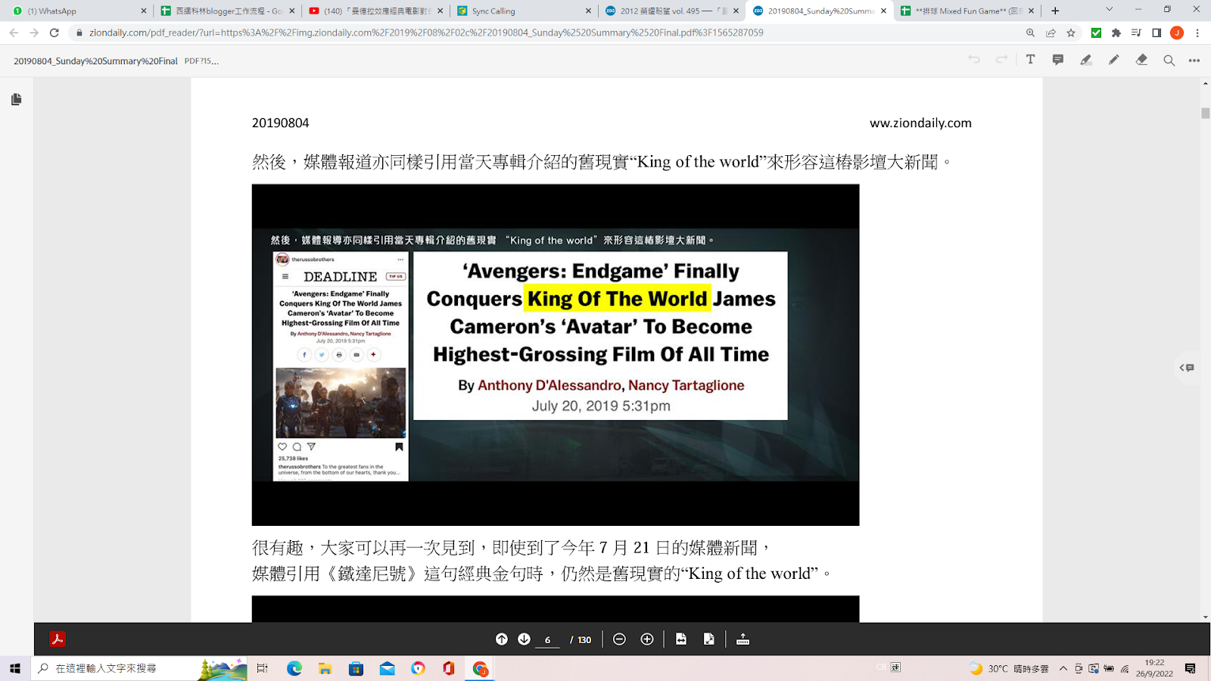Show hidden system tray icons

(x=1063, y=668)
